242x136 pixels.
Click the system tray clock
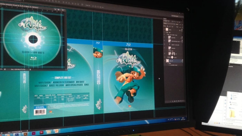(183, 119)
